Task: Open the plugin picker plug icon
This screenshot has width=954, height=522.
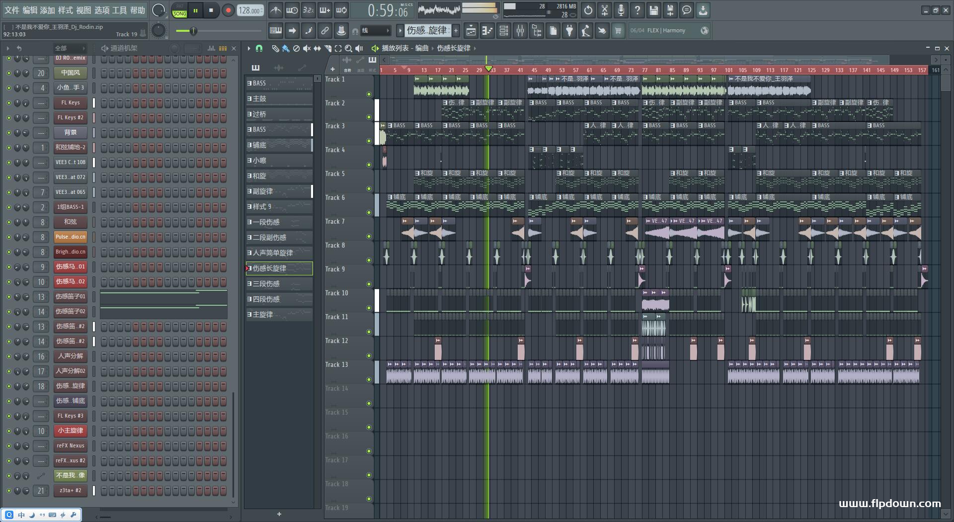Action: (x=569, y=31)
